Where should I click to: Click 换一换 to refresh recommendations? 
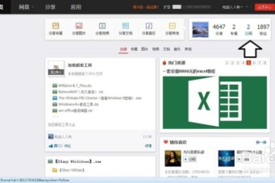261,142
